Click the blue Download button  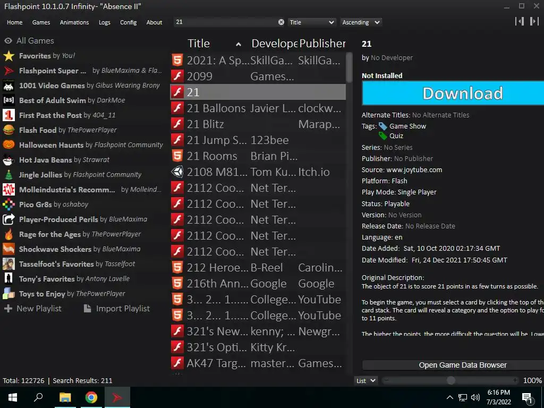point(453,93)
